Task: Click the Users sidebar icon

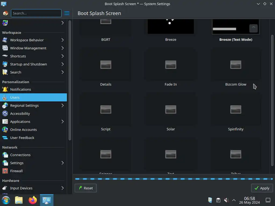Action: 5,97
